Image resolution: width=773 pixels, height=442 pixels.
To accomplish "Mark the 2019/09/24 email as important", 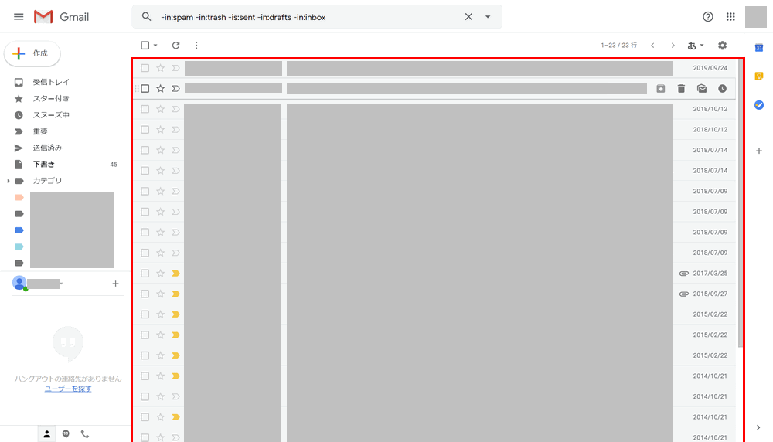I will point(175,68).
